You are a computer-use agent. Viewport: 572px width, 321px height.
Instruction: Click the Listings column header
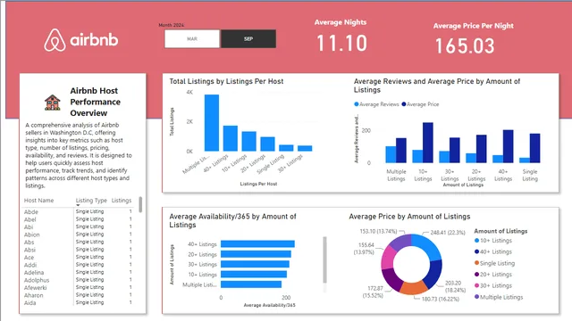pyautogui.click(x=122, y=201)
